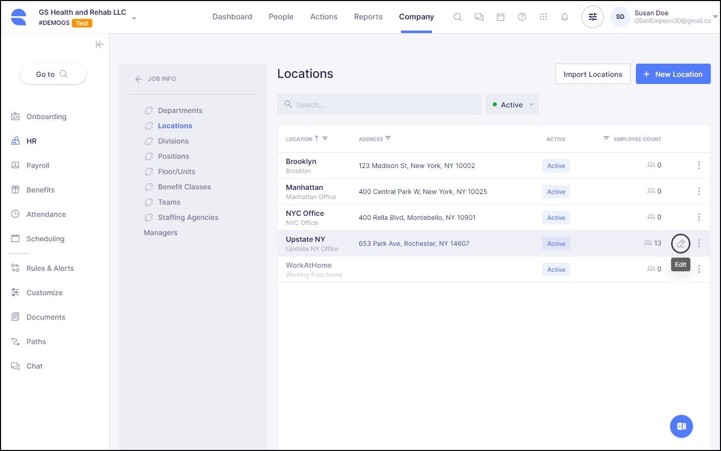Open the calendar icon in top bar
Image resolution: width=721 pixels, height=451 pixels.
[500, 17]
